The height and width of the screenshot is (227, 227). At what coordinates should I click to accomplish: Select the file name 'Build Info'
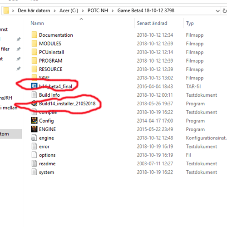(x=49, y=95)
